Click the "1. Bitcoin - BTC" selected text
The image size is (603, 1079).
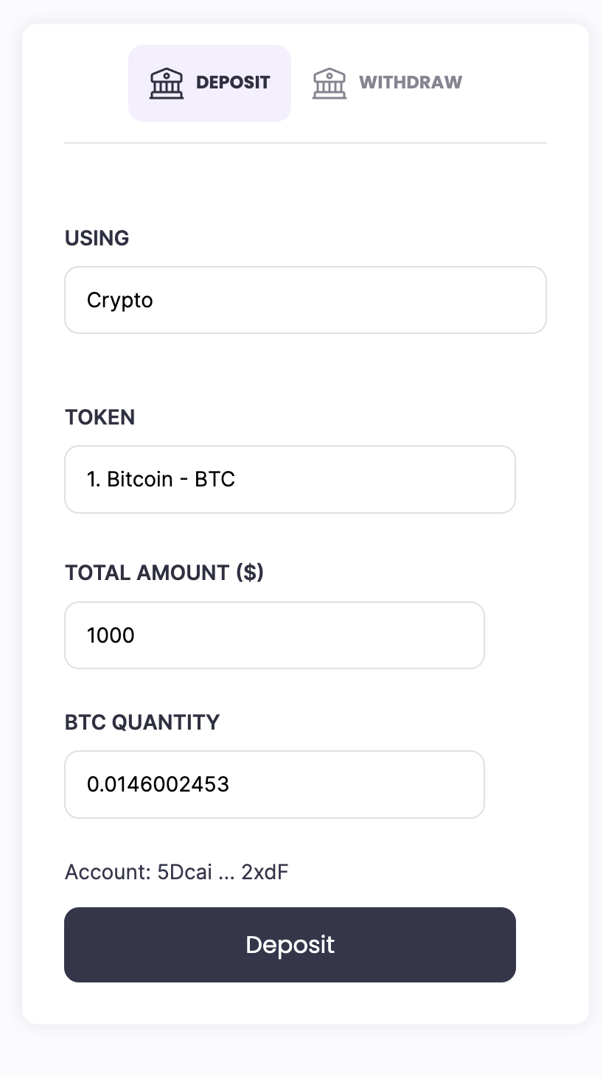point(161,480)
